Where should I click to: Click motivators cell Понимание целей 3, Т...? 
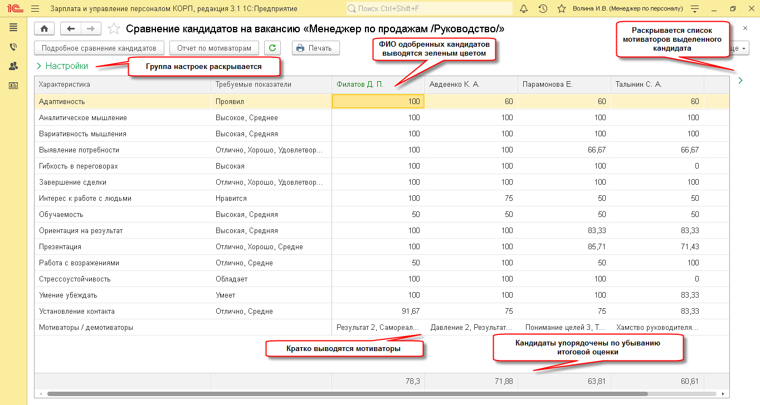pyautogui.click(x=564, y=328)
